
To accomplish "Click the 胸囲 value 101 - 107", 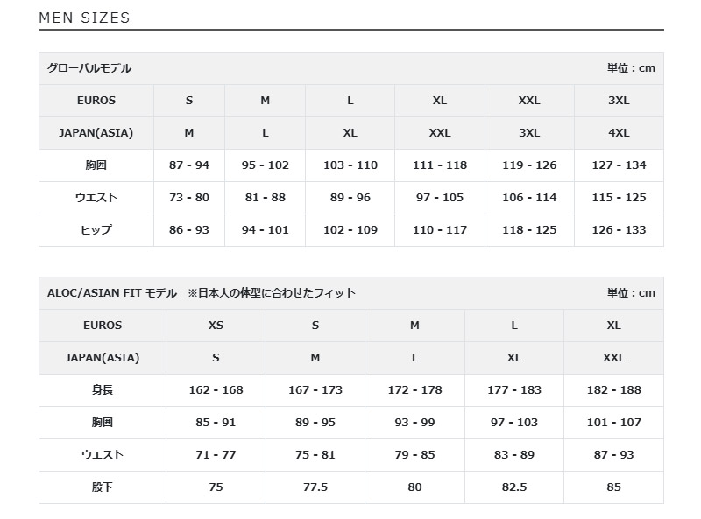I will pos(614,423).
